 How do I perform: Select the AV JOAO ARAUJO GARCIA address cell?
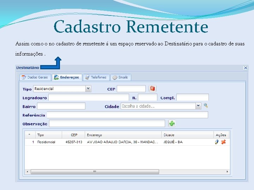(122, 142)
